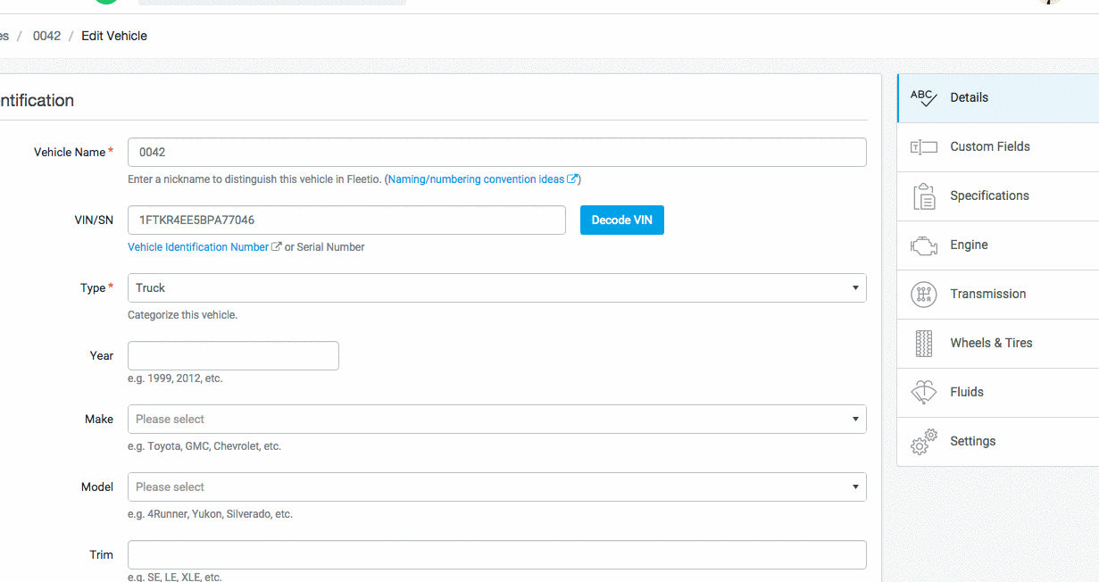Click the Settings gears icon
This screenshot has height=582, width=1099.
pyautogui.click(x=923, y=441)
